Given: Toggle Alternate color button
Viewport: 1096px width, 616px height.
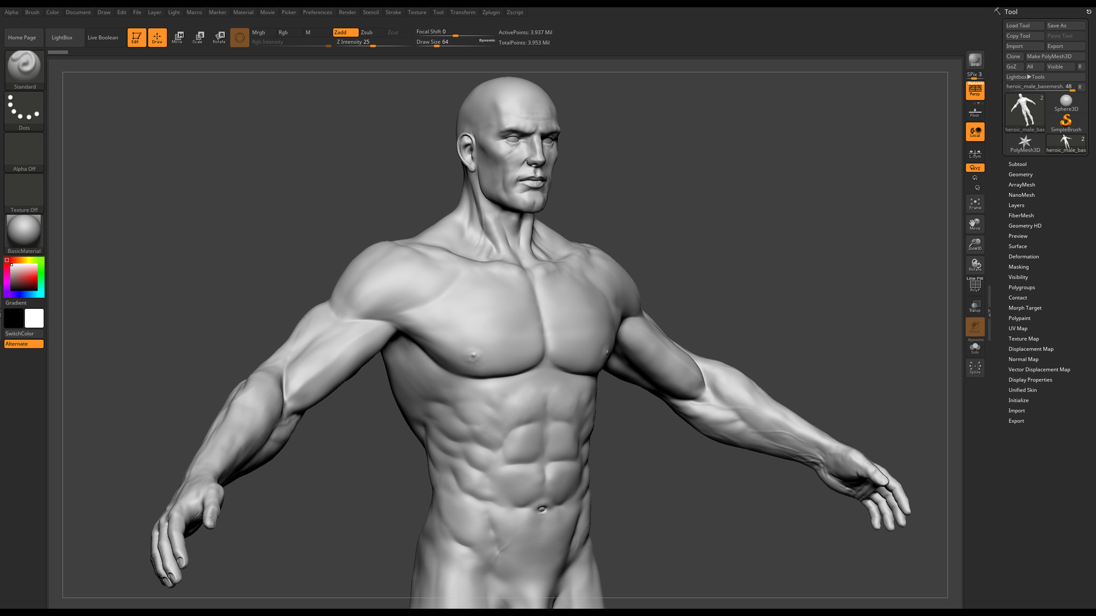Looking at the screenshot, I should [x=24, y=344].
